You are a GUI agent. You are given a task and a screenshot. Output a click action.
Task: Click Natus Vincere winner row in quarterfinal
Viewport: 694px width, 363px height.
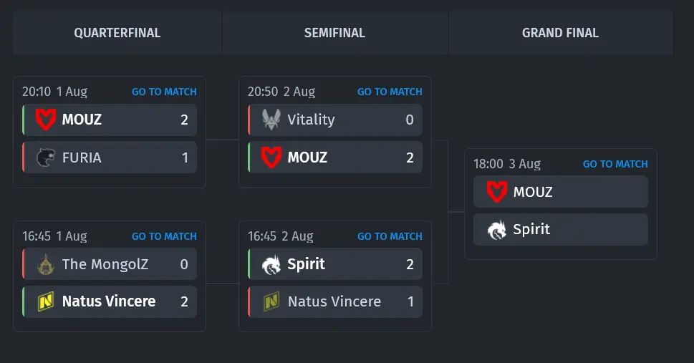point(110,301)
